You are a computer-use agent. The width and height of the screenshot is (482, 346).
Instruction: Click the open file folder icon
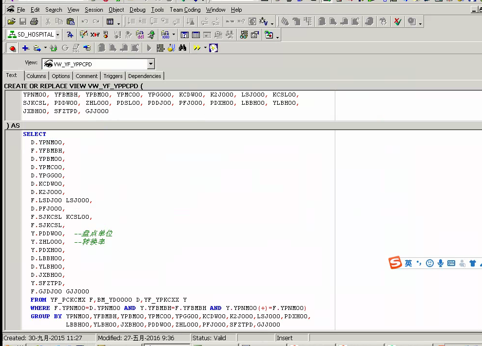11,21
